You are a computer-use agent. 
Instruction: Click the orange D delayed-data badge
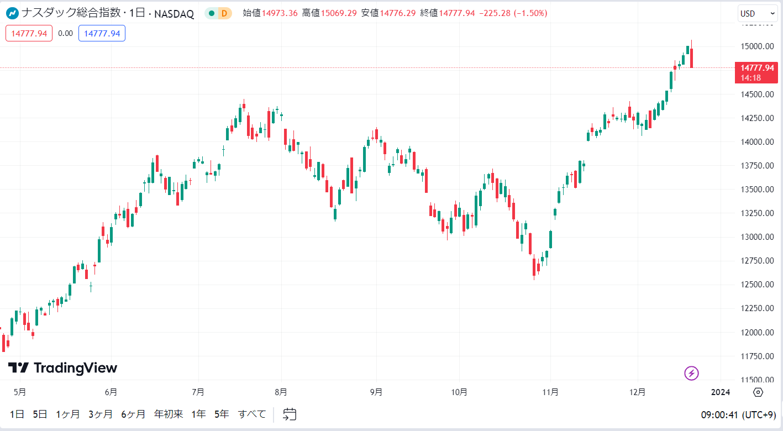(x=224, y=13)
